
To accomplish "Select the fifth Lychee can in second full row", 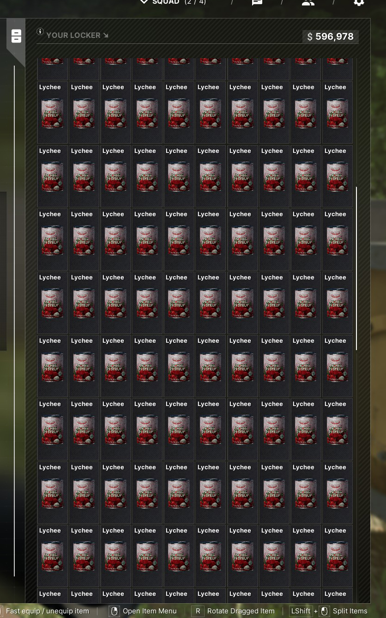I will coord(179,176).
